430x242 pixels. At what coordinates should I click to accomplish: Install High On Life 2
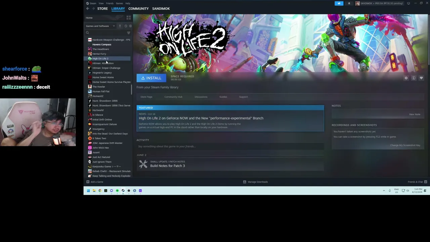151,78
